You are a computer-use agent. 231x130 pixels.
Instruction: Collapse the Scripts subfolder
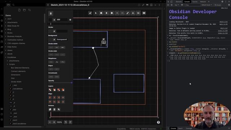(x=12, y=64)
